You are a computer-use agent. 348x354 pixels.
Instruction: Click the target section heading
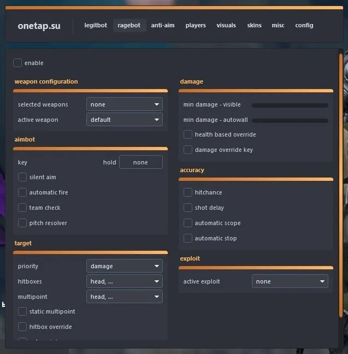(23, 243)
